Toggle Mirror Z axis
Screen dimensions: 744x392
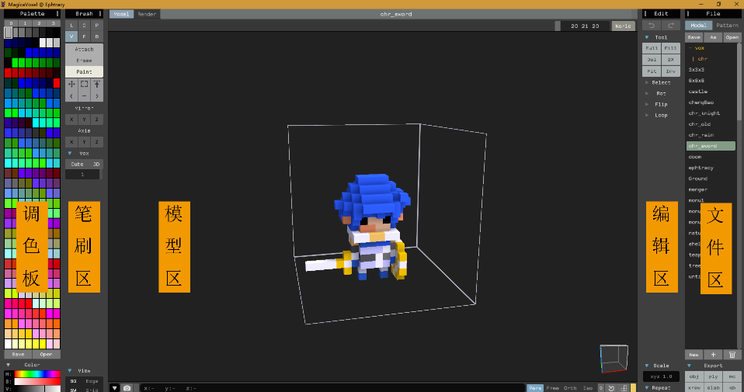click(x=97, y=120)
